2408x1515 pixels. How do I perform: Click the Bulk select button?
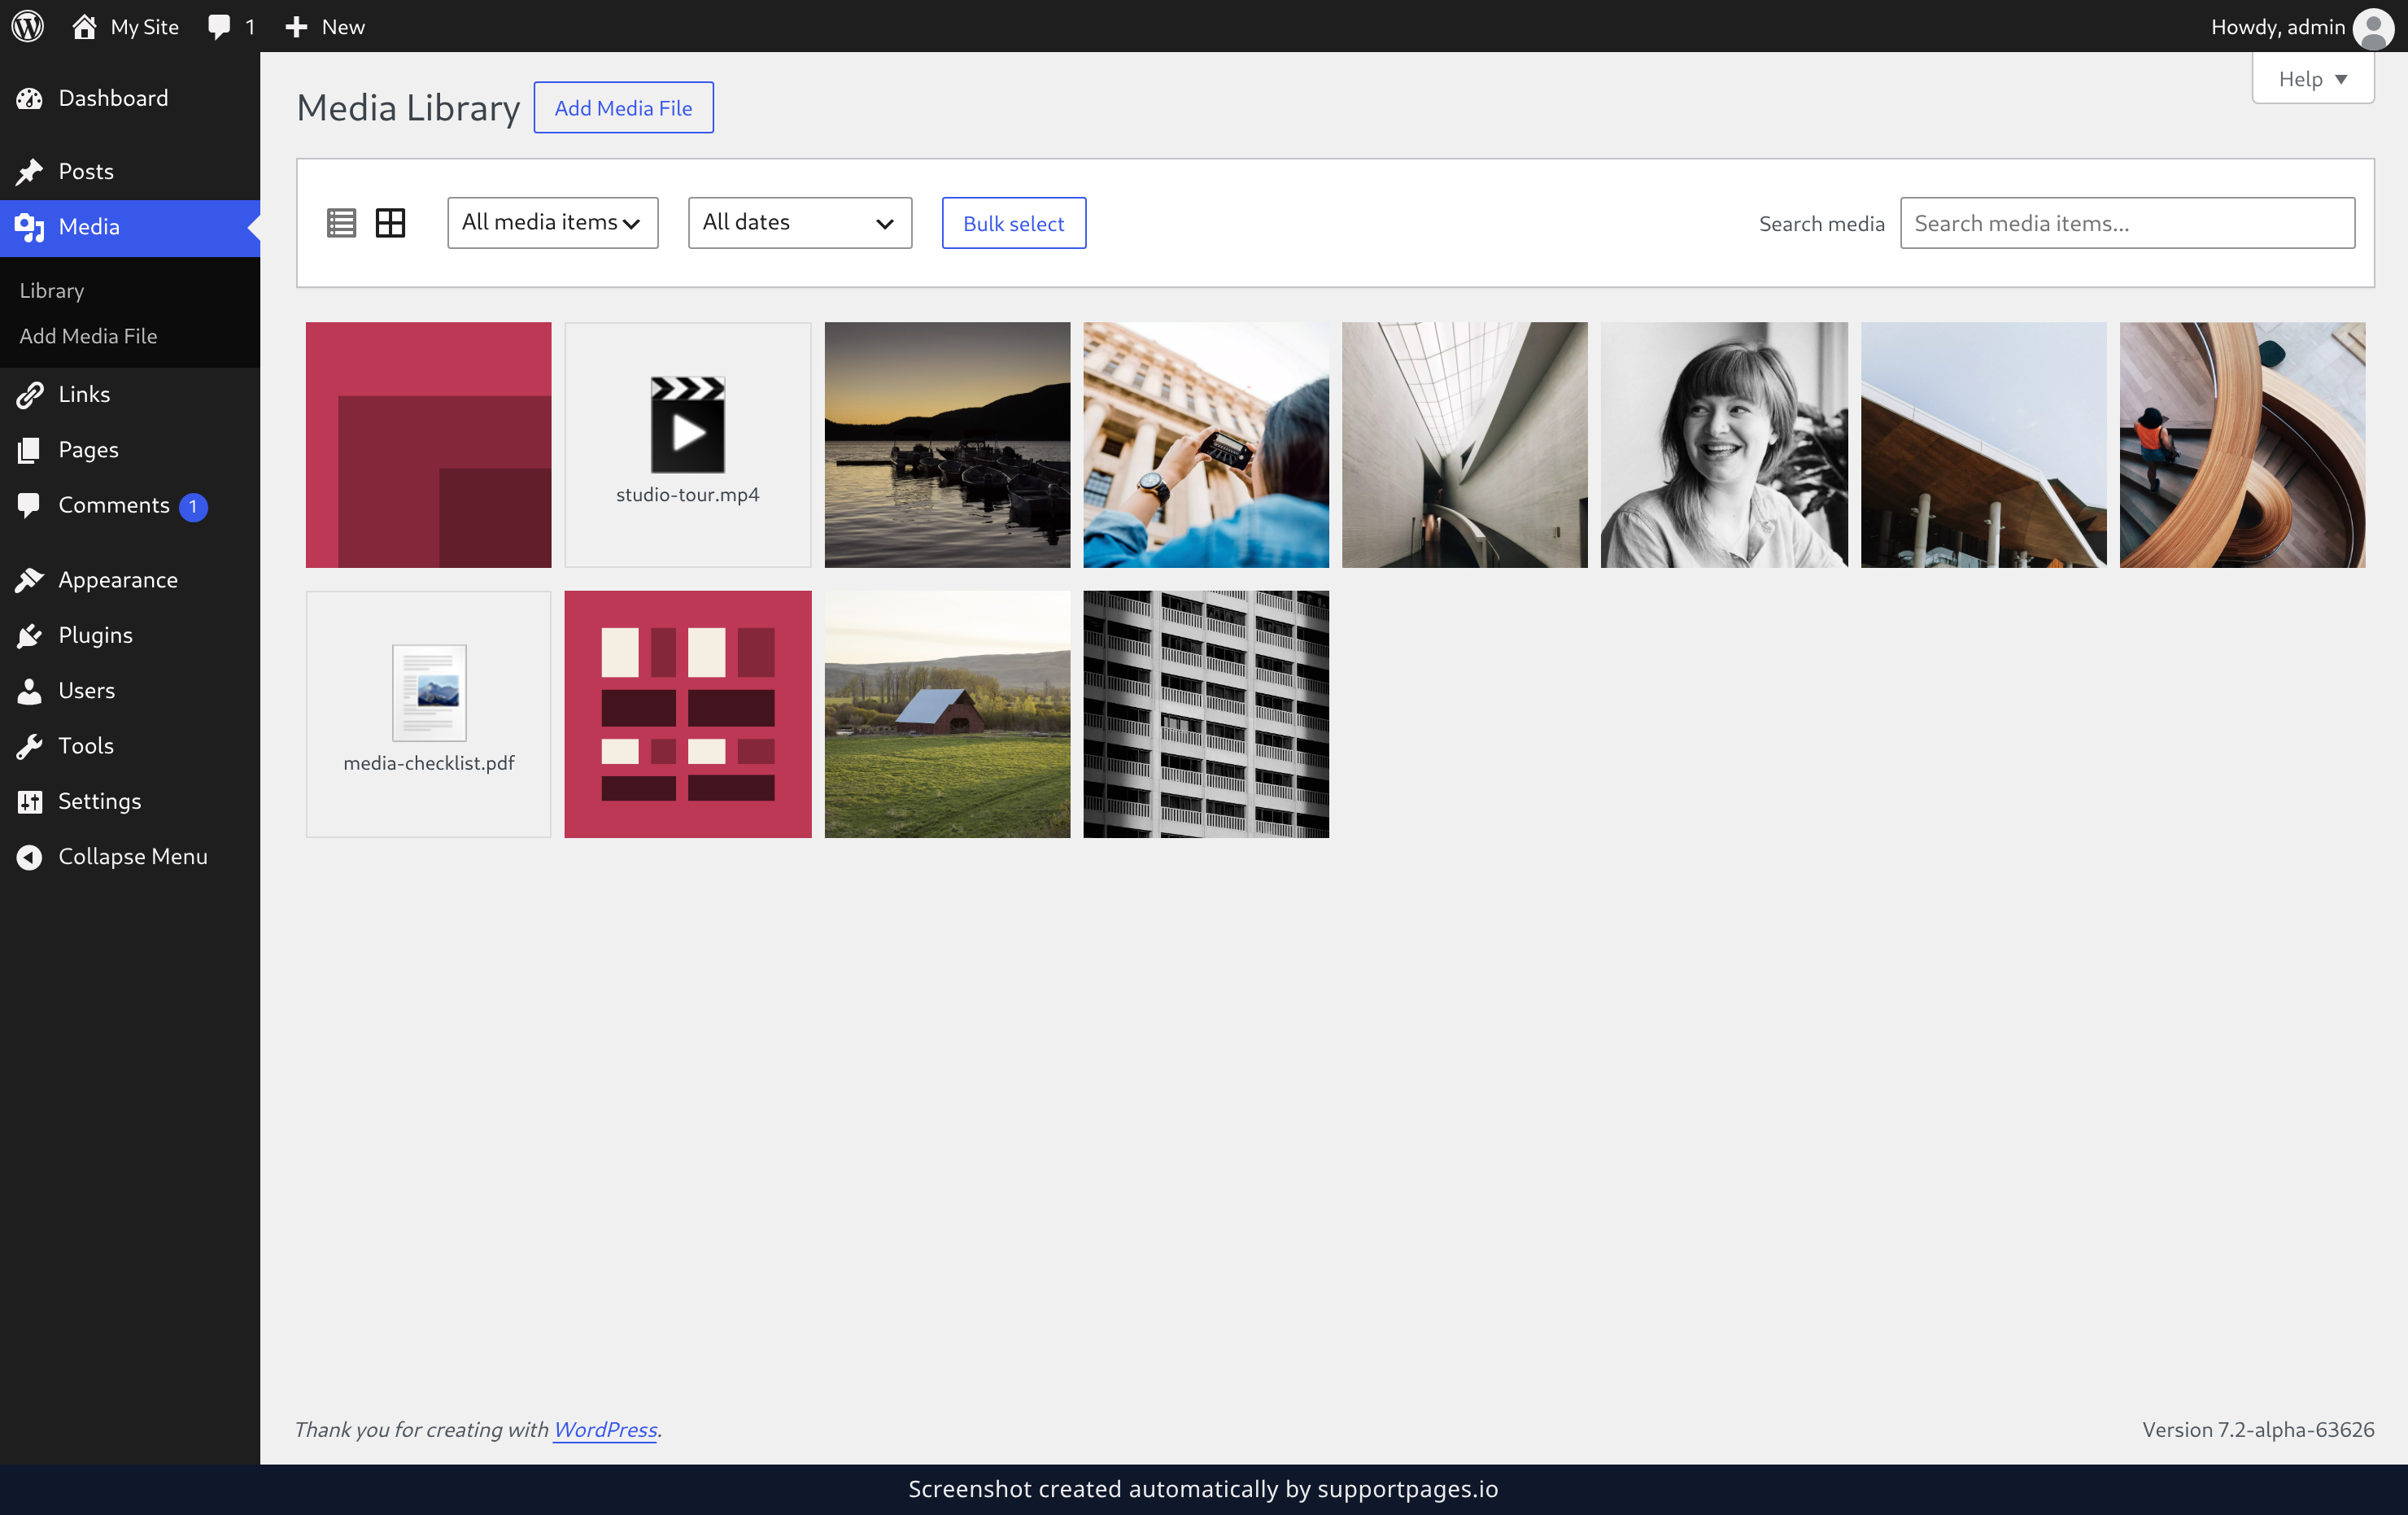coord(1013,223)
